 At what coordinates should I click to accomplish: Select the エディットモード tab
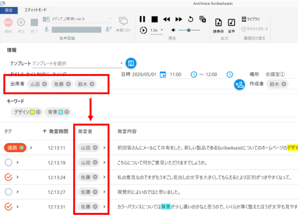click(x=36, y=10)
